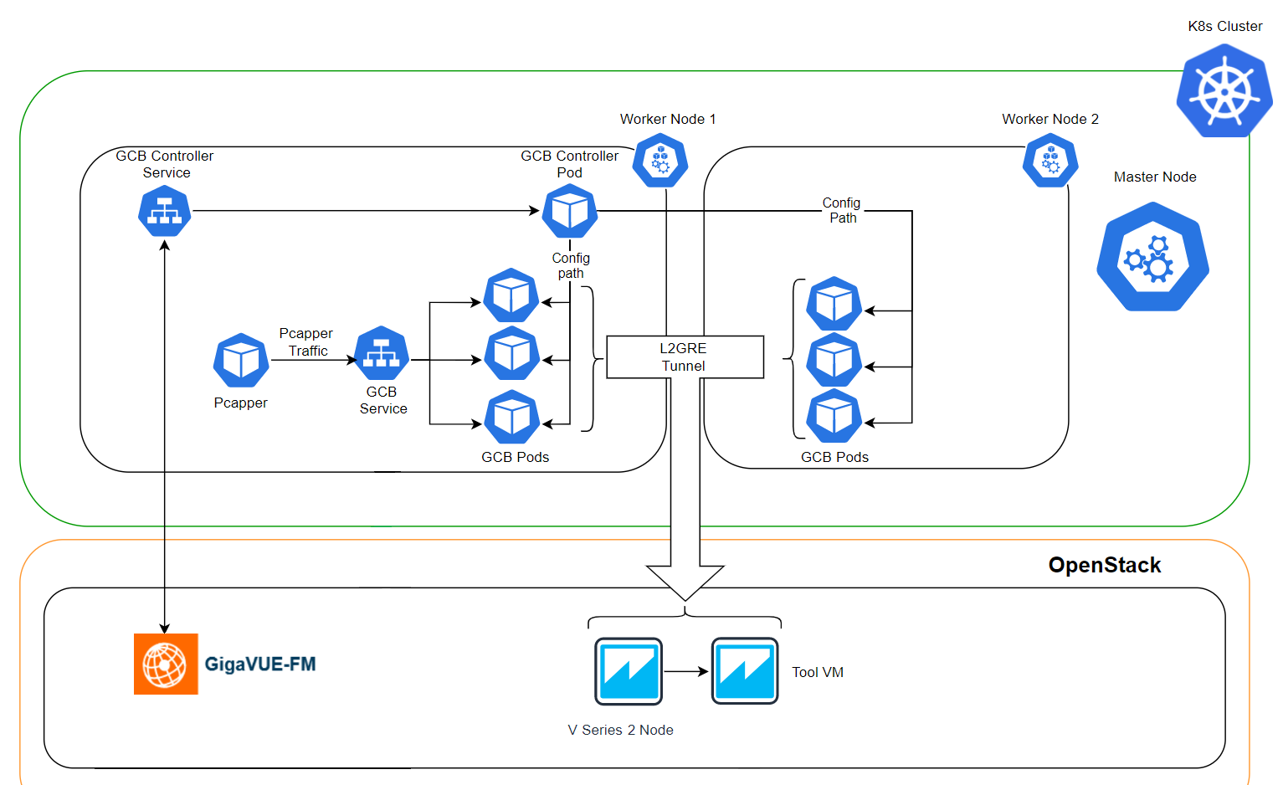This screenshot has width=1283, height=785.
Task: Click the GCB Service label
Action: click(383, 400)
